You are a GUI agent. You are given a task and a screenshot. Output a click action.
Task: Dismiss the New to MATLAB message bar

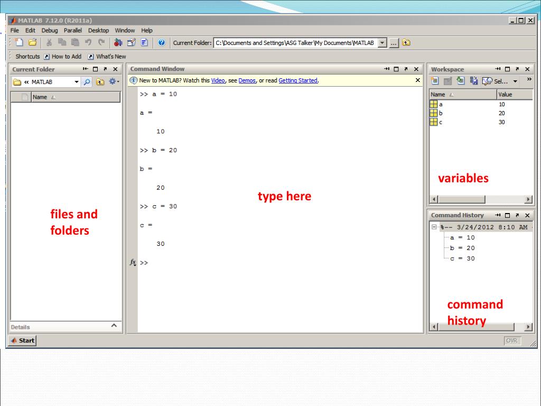click(418, 80)
